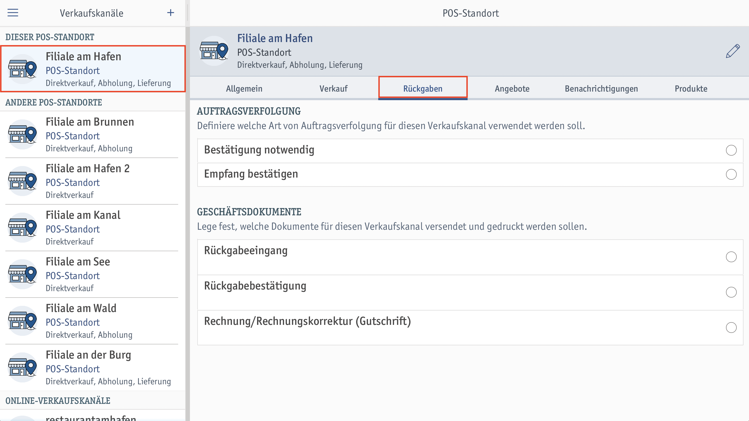749x421 pixels.
Task: Click the store icon of Filiale am See
Action: [22, 274]
